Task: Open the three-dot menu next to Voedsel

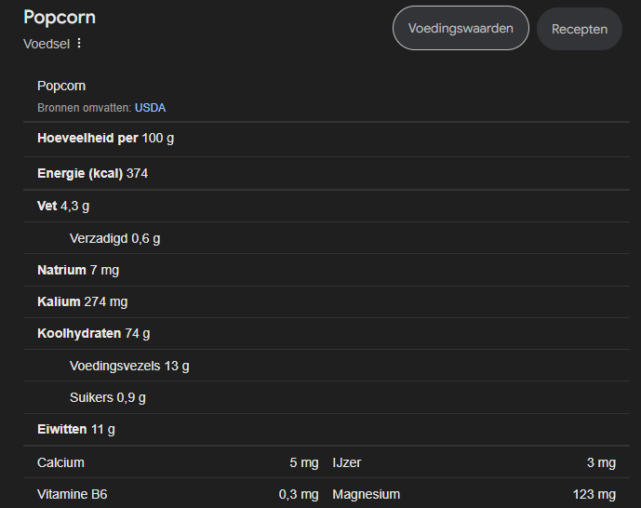Action: pyautogui.click(x=79, y=44)
